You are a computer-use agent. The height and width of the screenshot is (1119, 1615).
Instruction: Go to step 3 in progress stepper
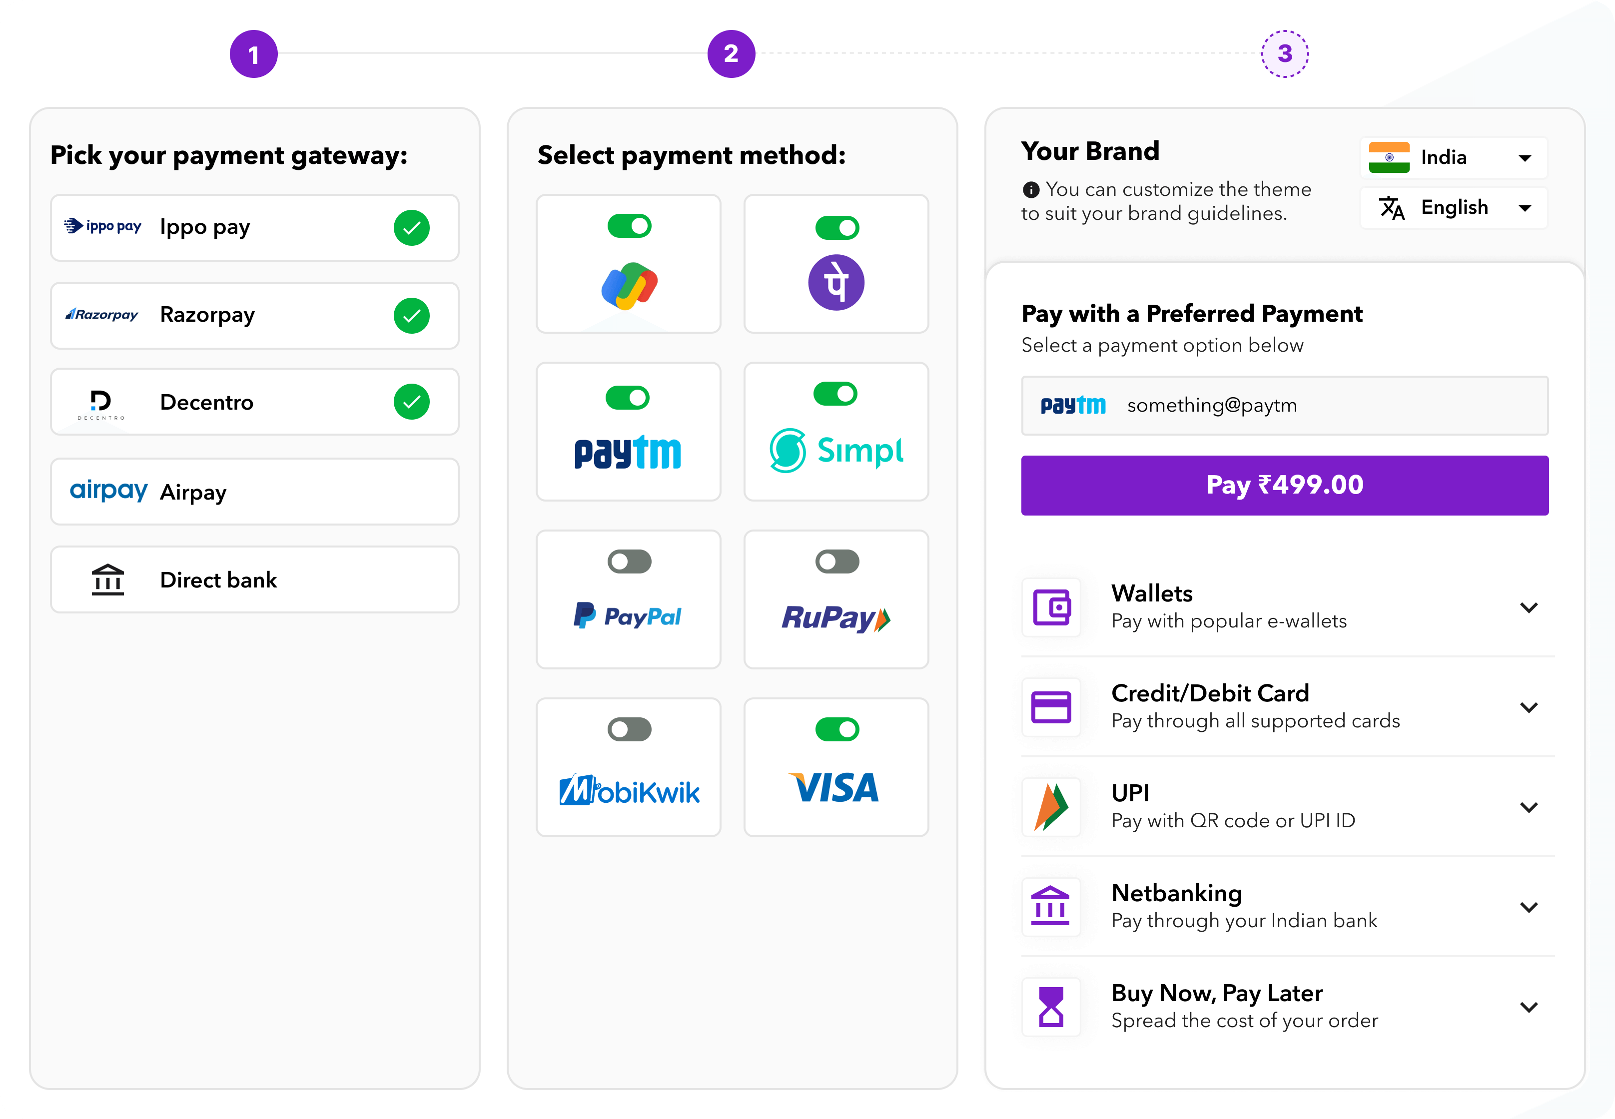pos(1285,54)
